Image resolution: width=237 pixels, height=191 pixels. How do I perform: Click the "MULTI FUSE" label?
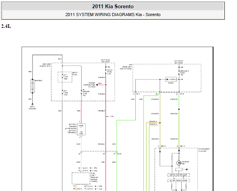click(x=75, y=74)
